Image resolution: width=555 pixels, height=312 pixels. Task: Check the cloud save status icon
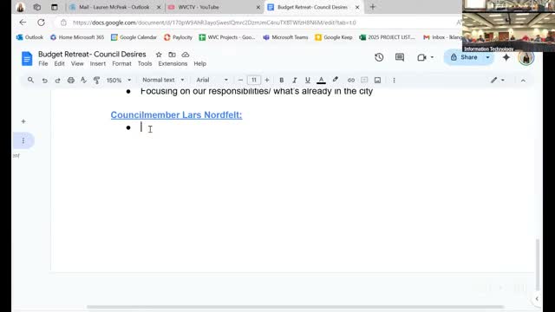coord(185,55)
